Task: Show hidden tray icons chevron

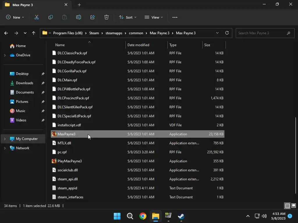Action: pos(248,216)
